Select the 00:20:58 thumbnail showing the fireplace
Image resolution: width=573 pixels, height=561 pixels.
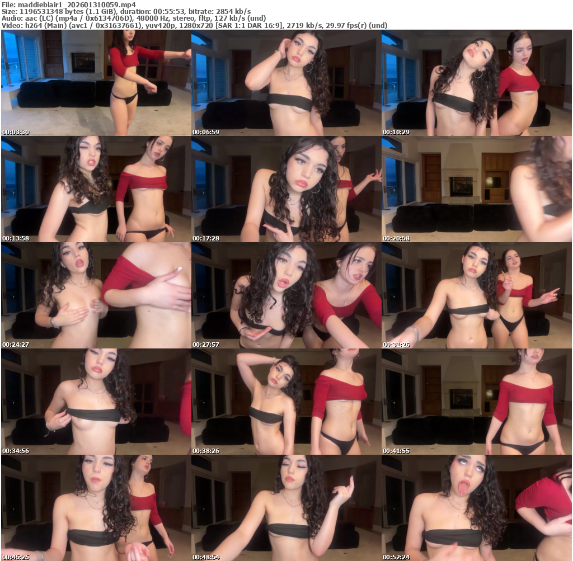tap(476, 189)
